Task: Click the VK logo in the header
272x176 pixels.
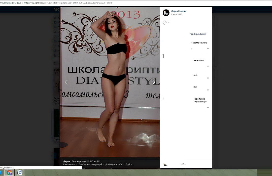Action: 56,10
